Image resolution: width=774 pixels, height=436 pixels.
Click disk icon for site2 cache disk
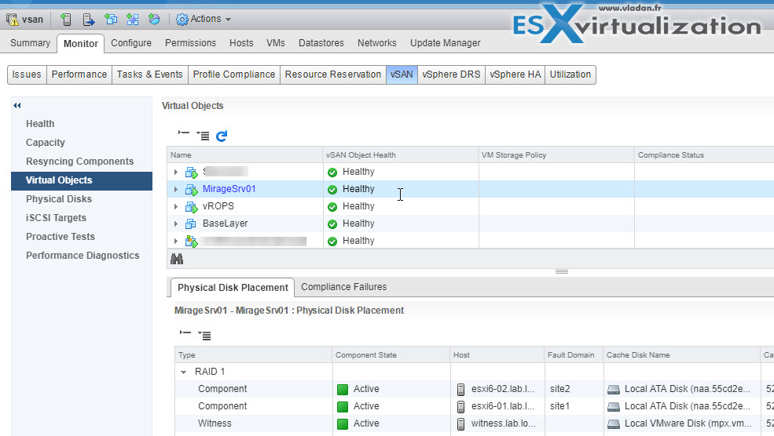pyautogui.click(x=614, y=390)
